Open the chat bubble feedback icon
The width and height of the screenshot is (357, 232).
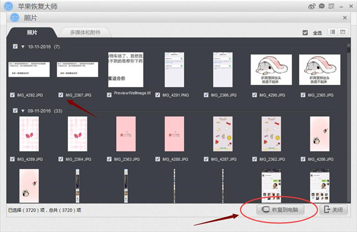[x=322, y=6]
